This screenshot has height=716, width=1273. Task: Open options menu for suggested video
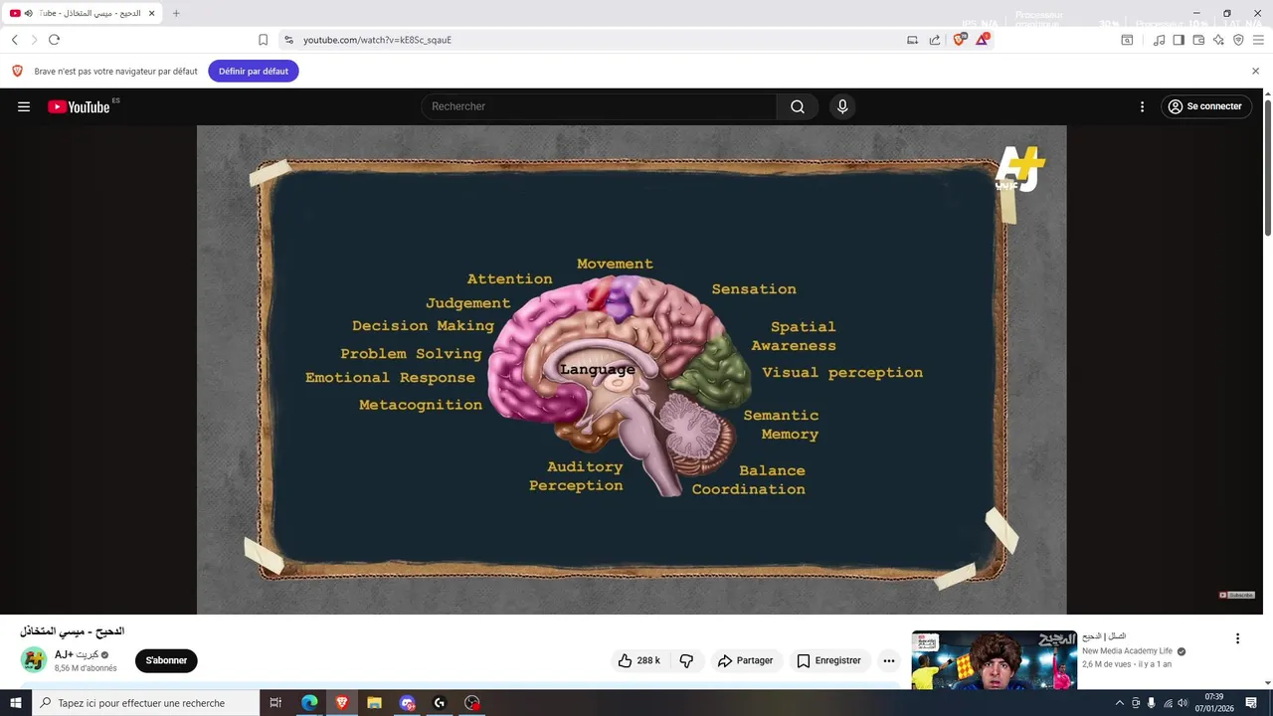click(x=1237, y=638)
